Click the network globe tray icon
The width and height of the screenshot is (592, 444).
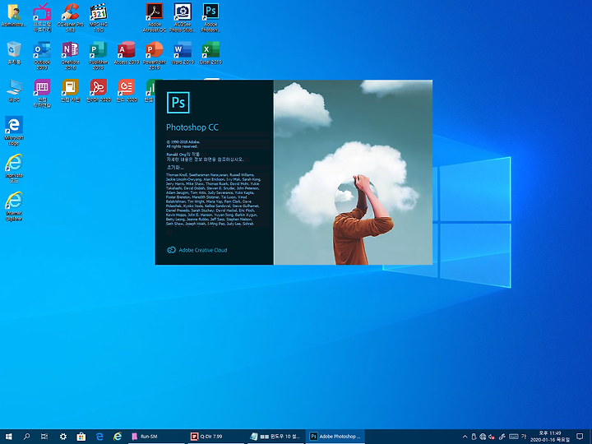tap(483, 437)
